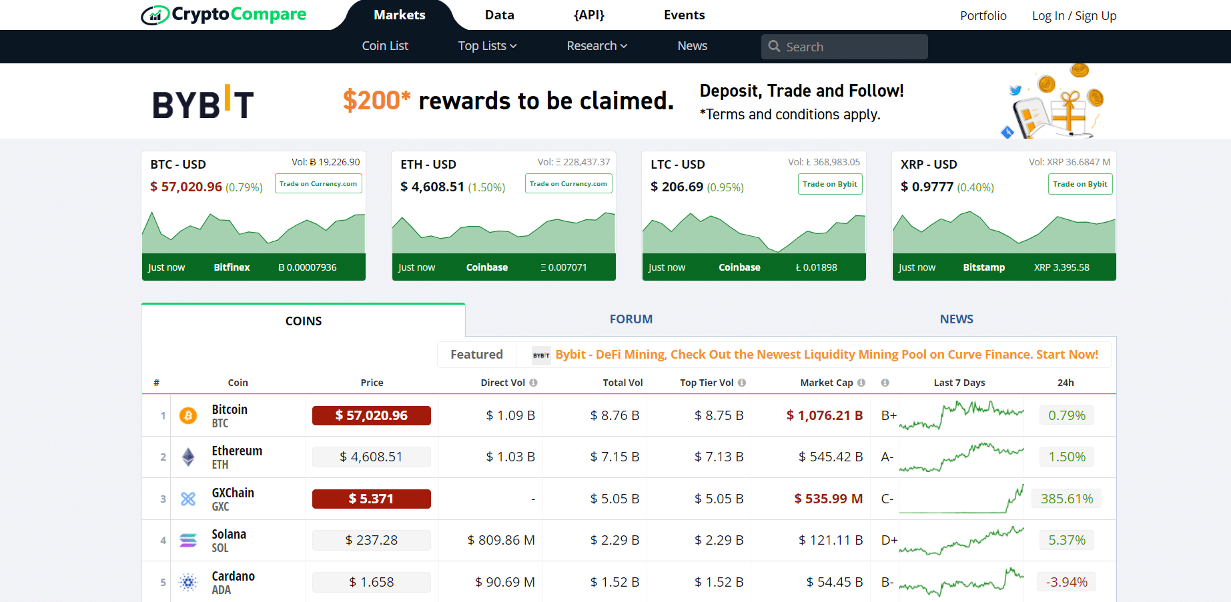
Task: Click the Solana price $ 237.28
Action: [x=372, y=540]
